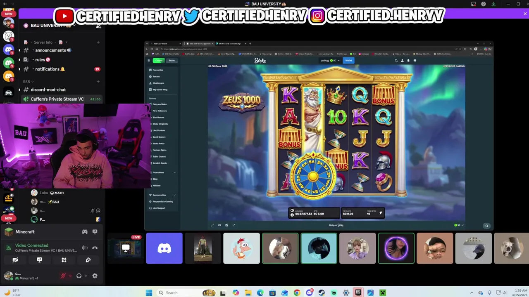Open the car server icon in sidebar
529x297 pixels.
9,92
